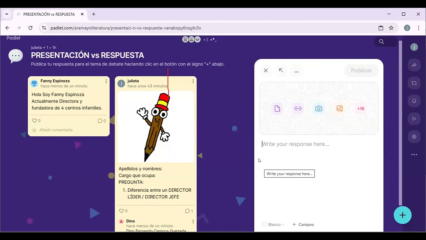The height and width of the screenshot is (240, 426).
Task: Open a new browser tab
Action: click(x=94, y=14)
